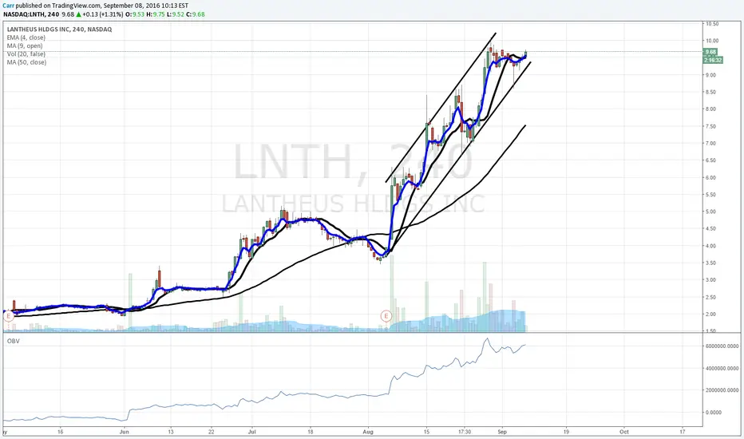Select the Vol (20, false) indicator label
The image size is (744, 439).
click(26, 54)
